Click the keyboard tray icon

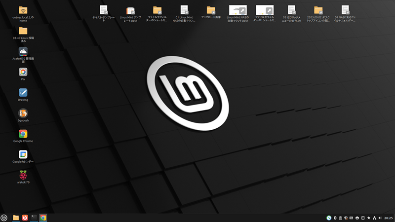point(351,218)
